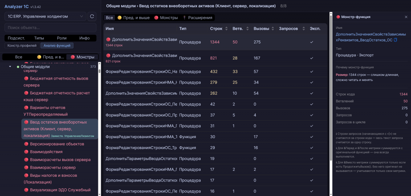Image resolution: width=411 pixels, height=196 pixels.
Task: Toggle sidebar filter 'Пред. и в...'
Action: (x=50, y=57)
